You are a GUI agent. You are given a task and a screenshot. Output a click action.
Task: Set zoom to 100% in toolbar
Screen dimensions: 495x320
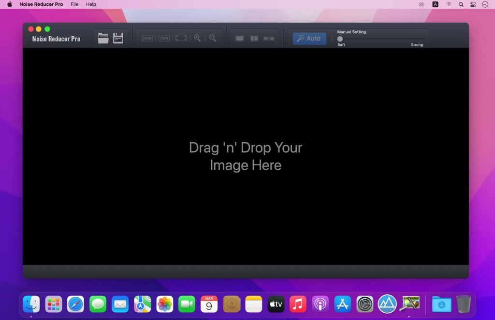164,38
